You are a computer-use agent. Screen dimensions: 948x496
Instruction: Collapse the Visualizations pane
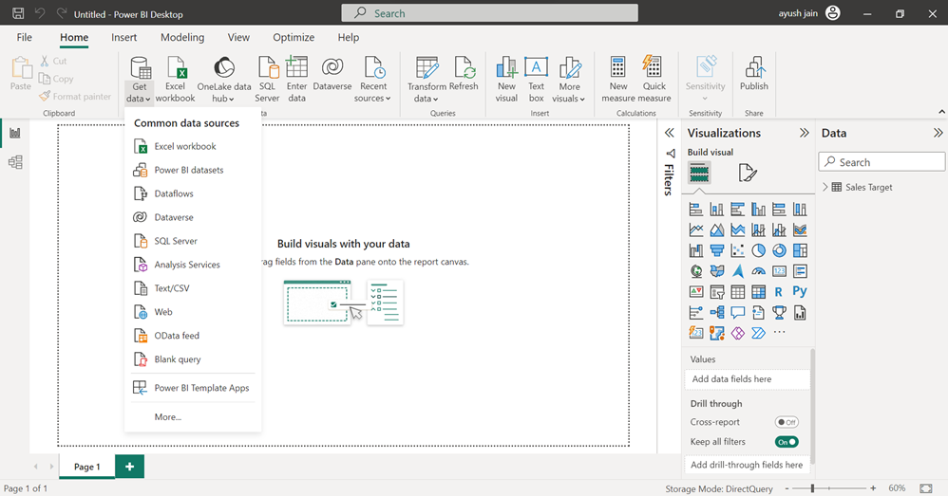point(805,133)
